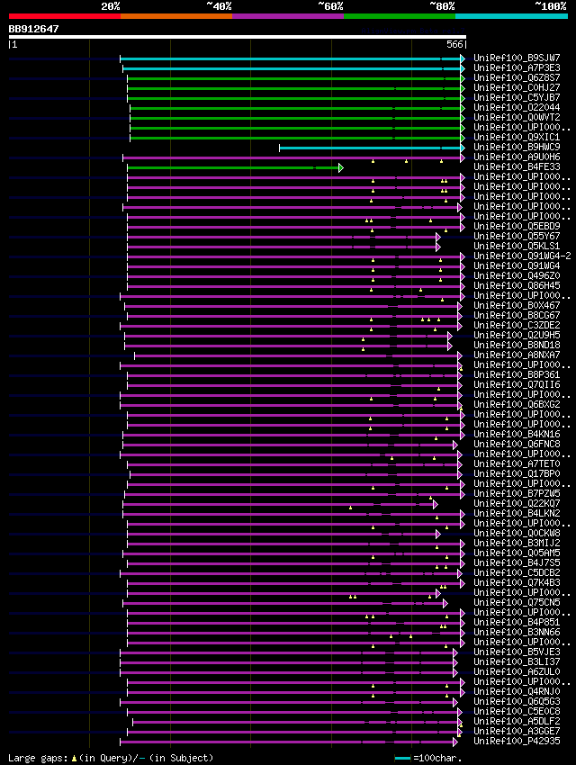Image resolution: width=576 pixels, height=765 pixels.
Task: Click the cyan ~100% identity legend segment
Action: tap(511, 16)
